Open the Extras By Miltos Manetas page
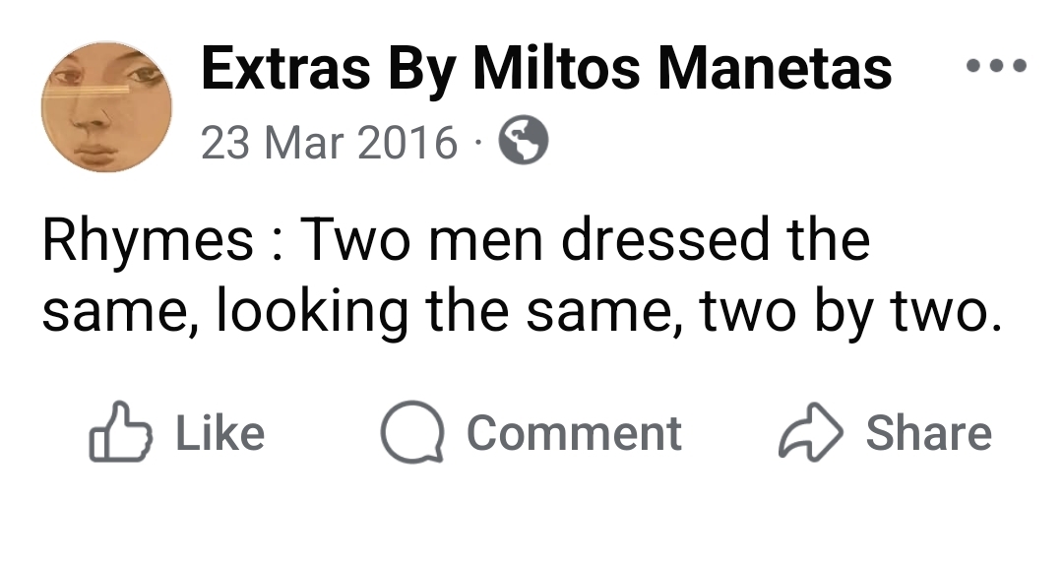1063x565 pixels. click(x=546, y=69)
